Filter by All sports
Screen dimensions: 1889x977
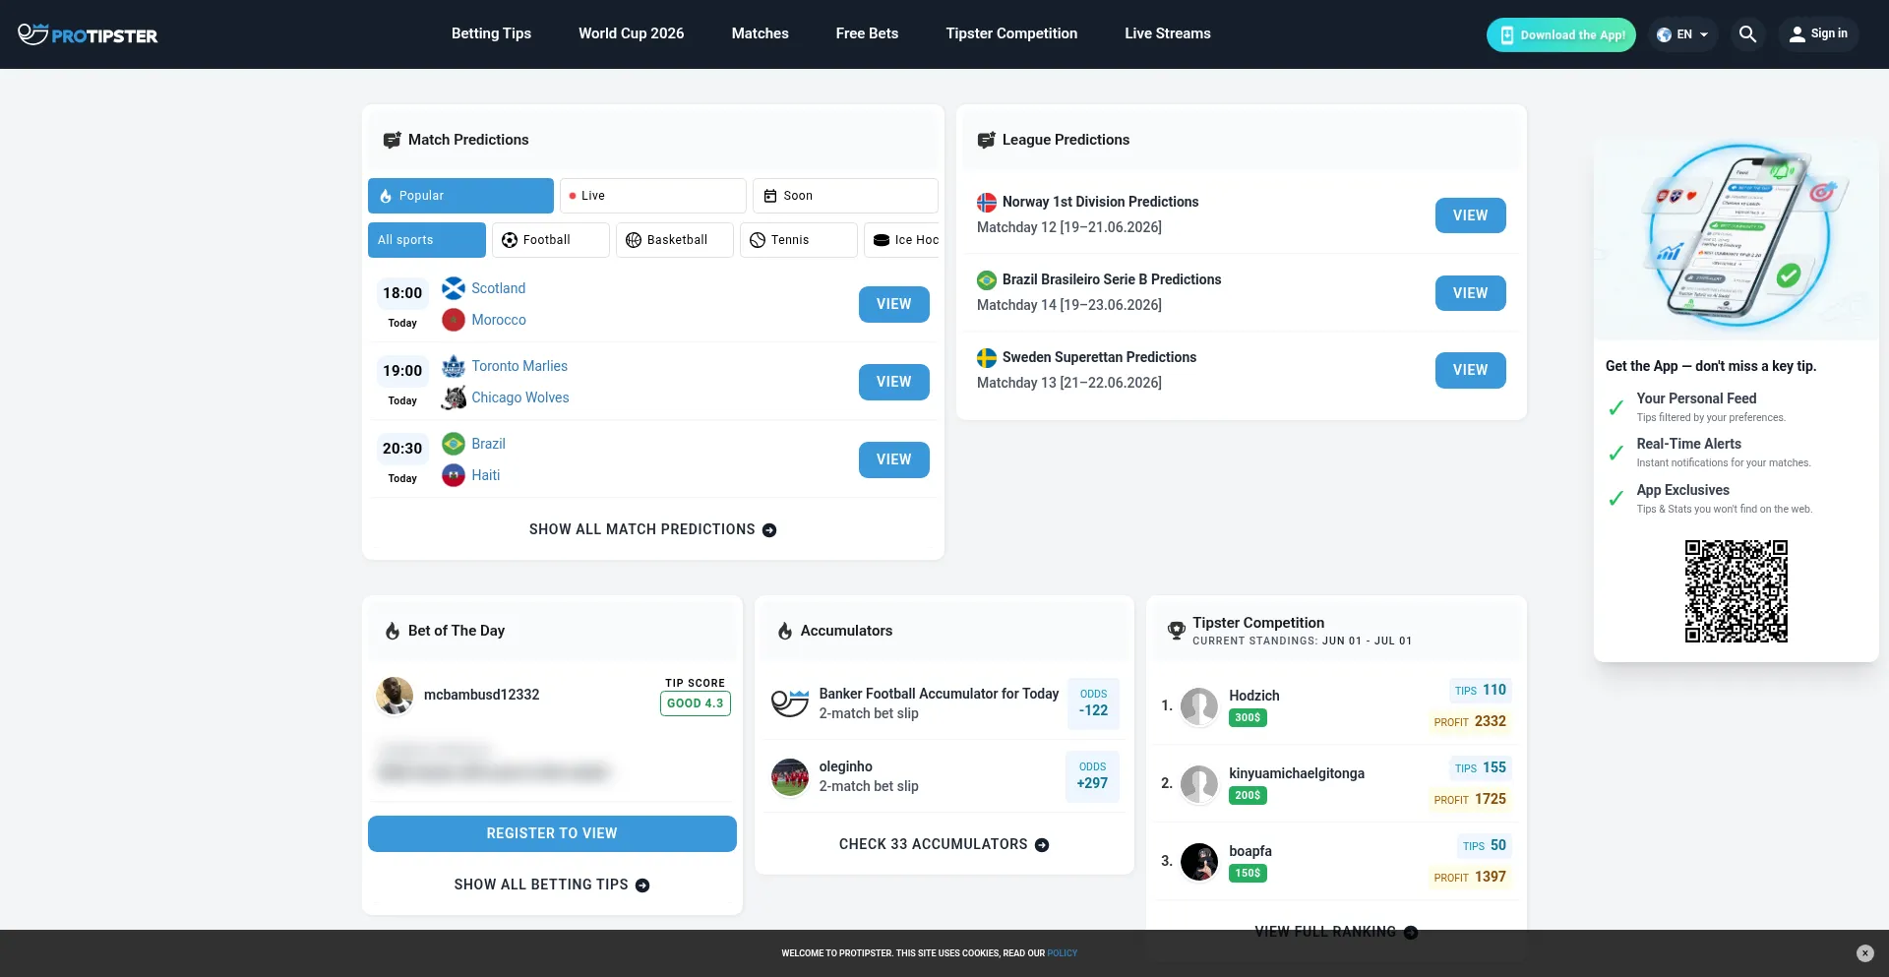coord(427,240)
